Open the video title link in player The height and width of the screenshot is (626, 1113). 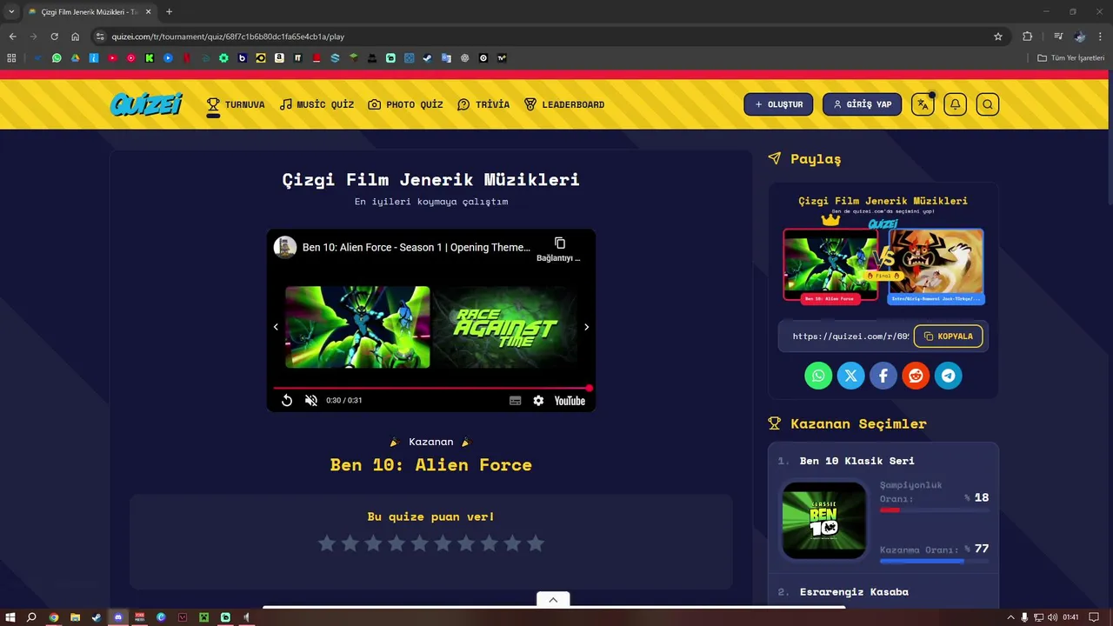tap(417, 248)
